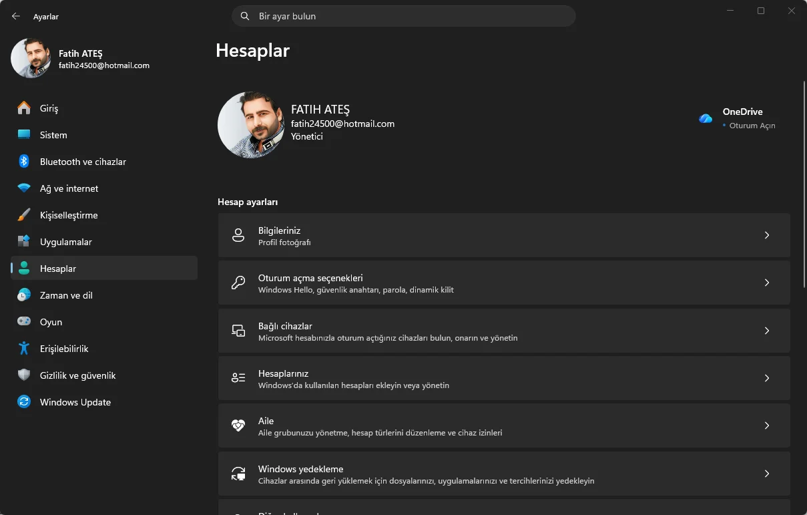Click the FATIH ATEŞ account name

320,110
